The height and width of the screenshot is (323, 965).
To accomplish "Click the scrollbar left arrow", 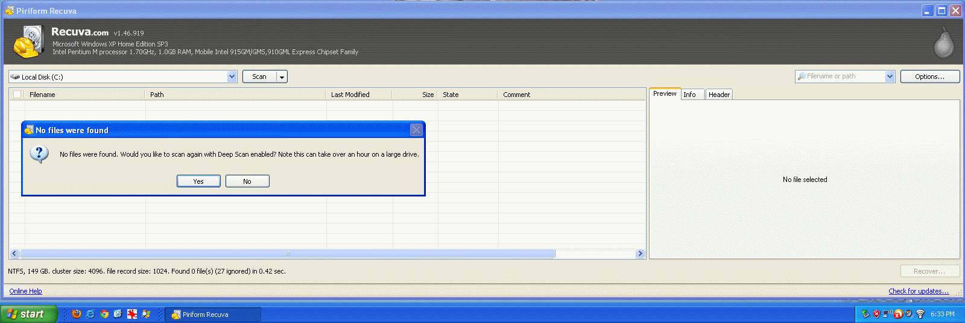I will 14,254.
